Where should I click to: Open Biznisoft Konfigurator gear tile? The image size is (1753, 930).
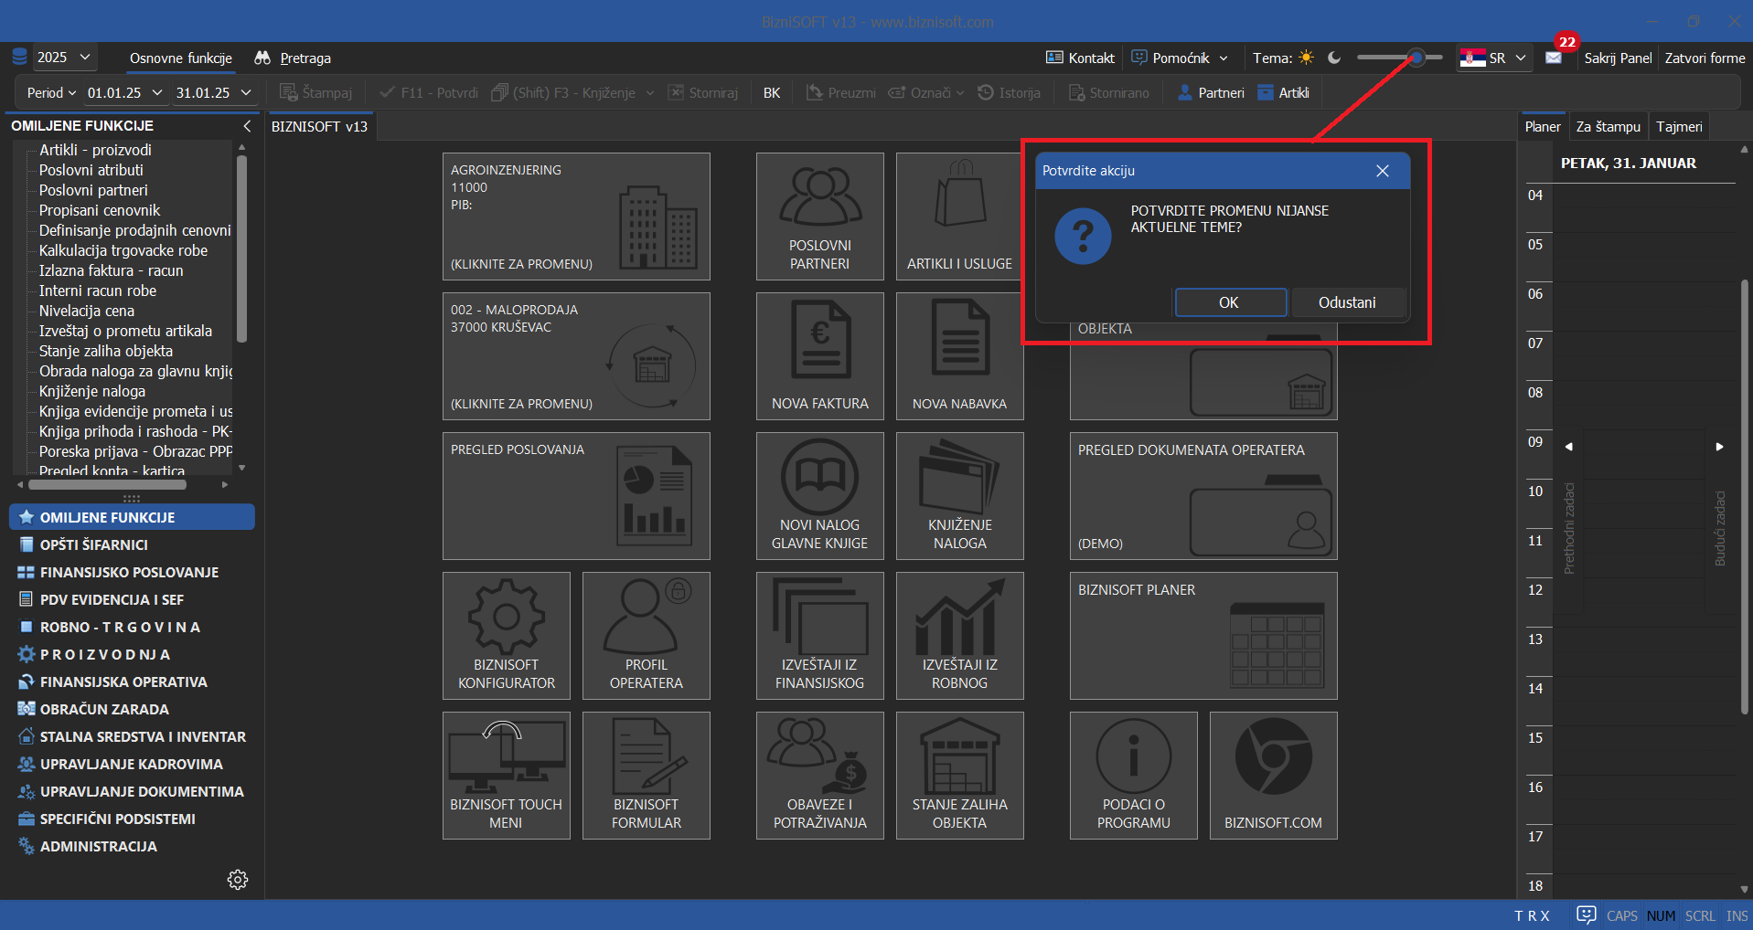tap(506, 635)
